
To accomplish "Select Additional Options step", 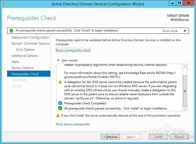I will click(25, 56).
